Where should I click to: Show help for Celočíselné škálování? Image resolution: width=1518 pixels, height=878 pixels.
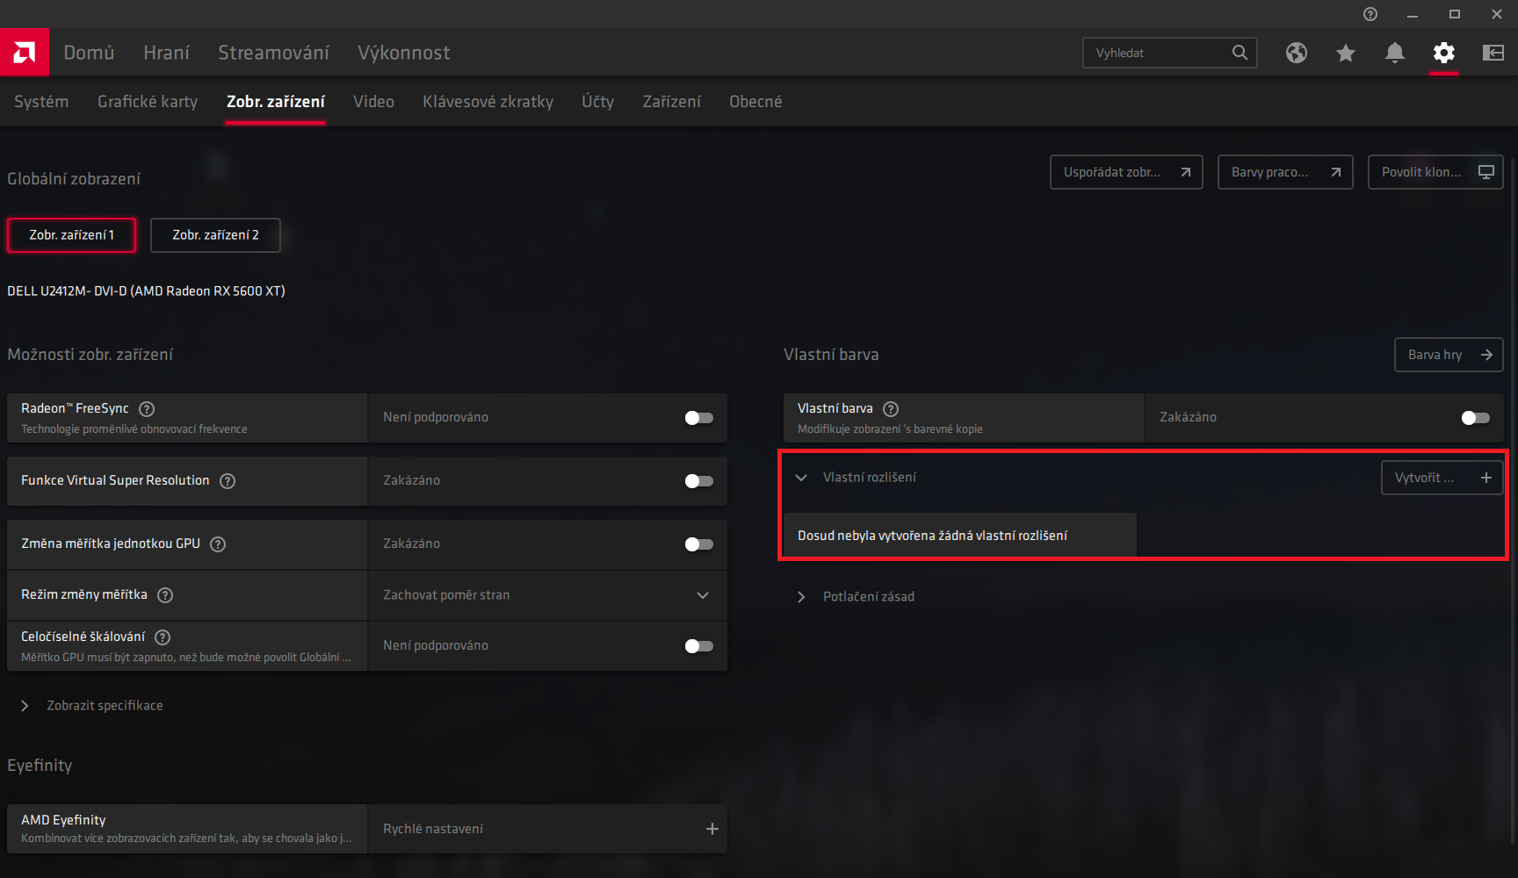pyautogui.click(x=163, y=637)
